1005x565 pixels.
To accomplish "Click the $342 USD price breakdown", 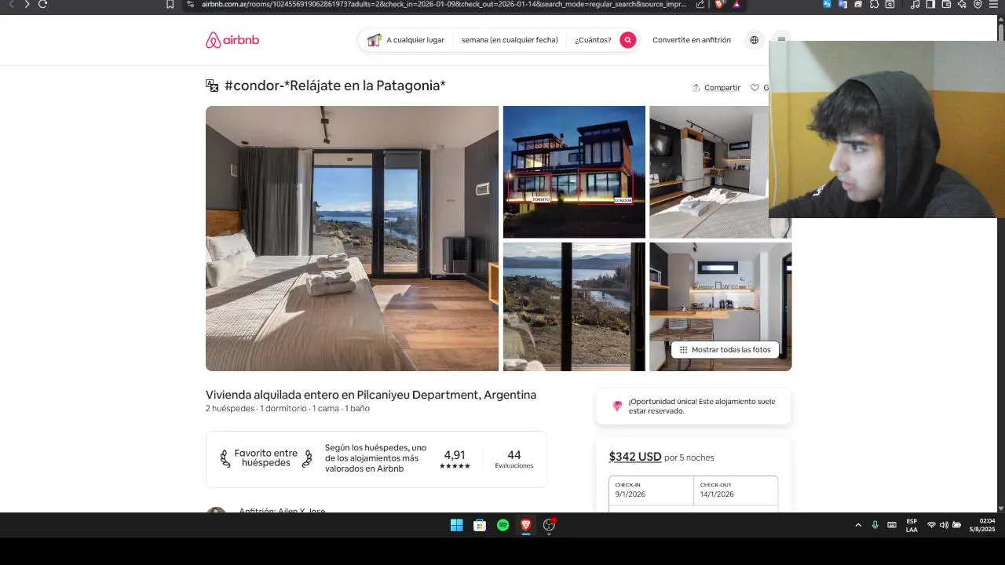I will tap(635, 457).
